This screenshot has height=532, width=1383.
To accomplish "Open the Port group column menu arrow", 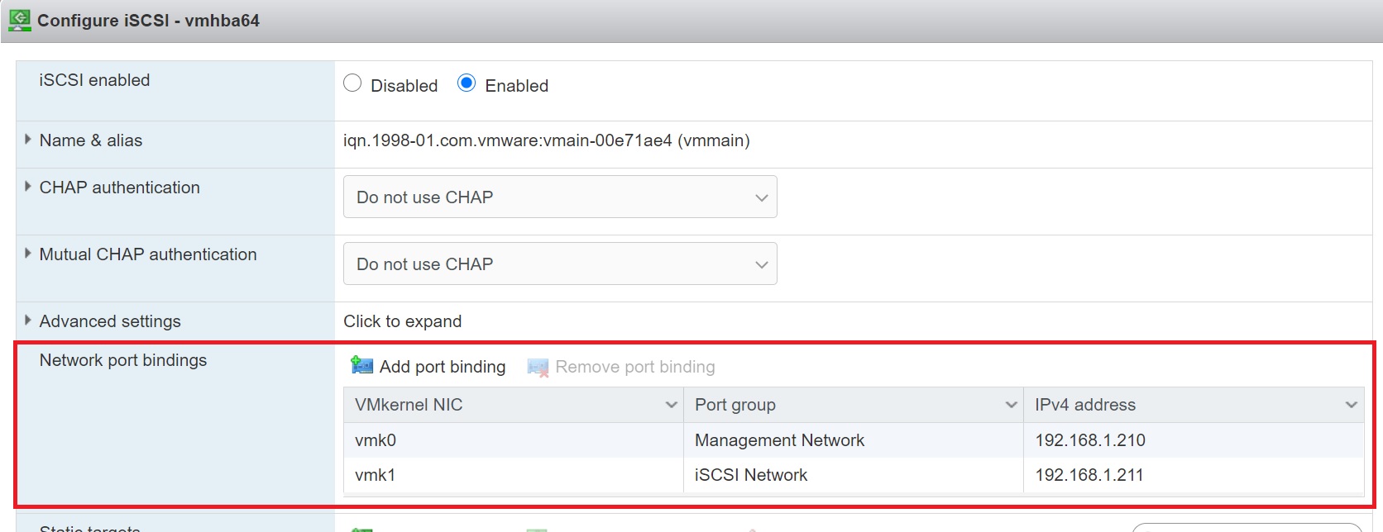I will click(1011, 405).
